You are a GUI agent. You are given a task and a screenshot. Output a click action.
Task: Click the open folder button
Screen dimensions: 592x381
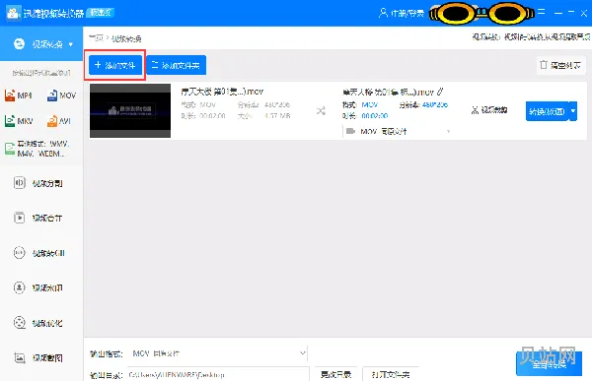click(x=391, y=374)
